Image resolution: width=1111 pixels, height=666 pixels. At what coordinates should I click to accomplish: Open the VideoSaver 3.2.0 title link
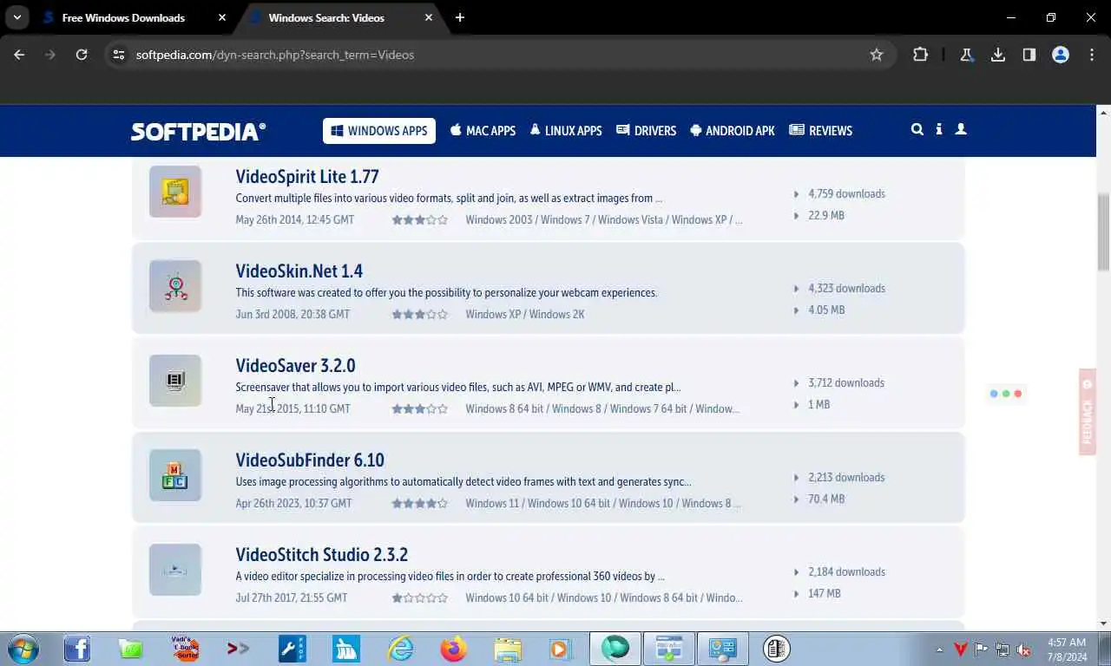295,366
